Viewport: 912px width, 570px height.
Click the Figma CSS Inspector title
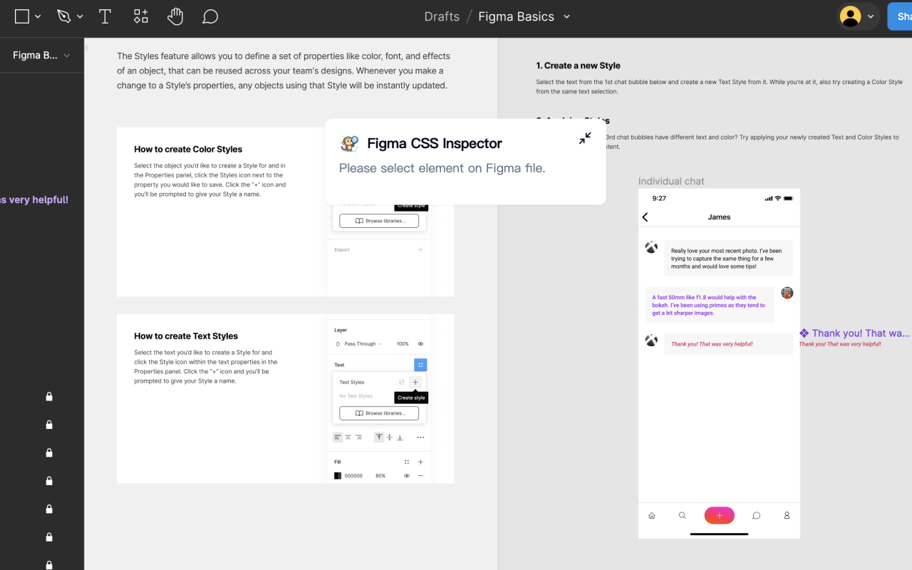[435, 143]
